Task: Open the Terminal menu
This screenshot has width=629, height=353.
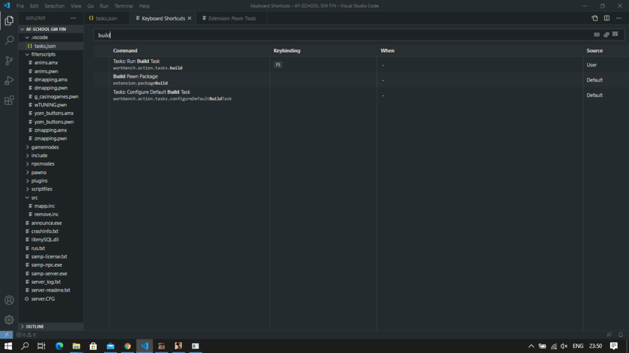Action: [x=123, y=6]
